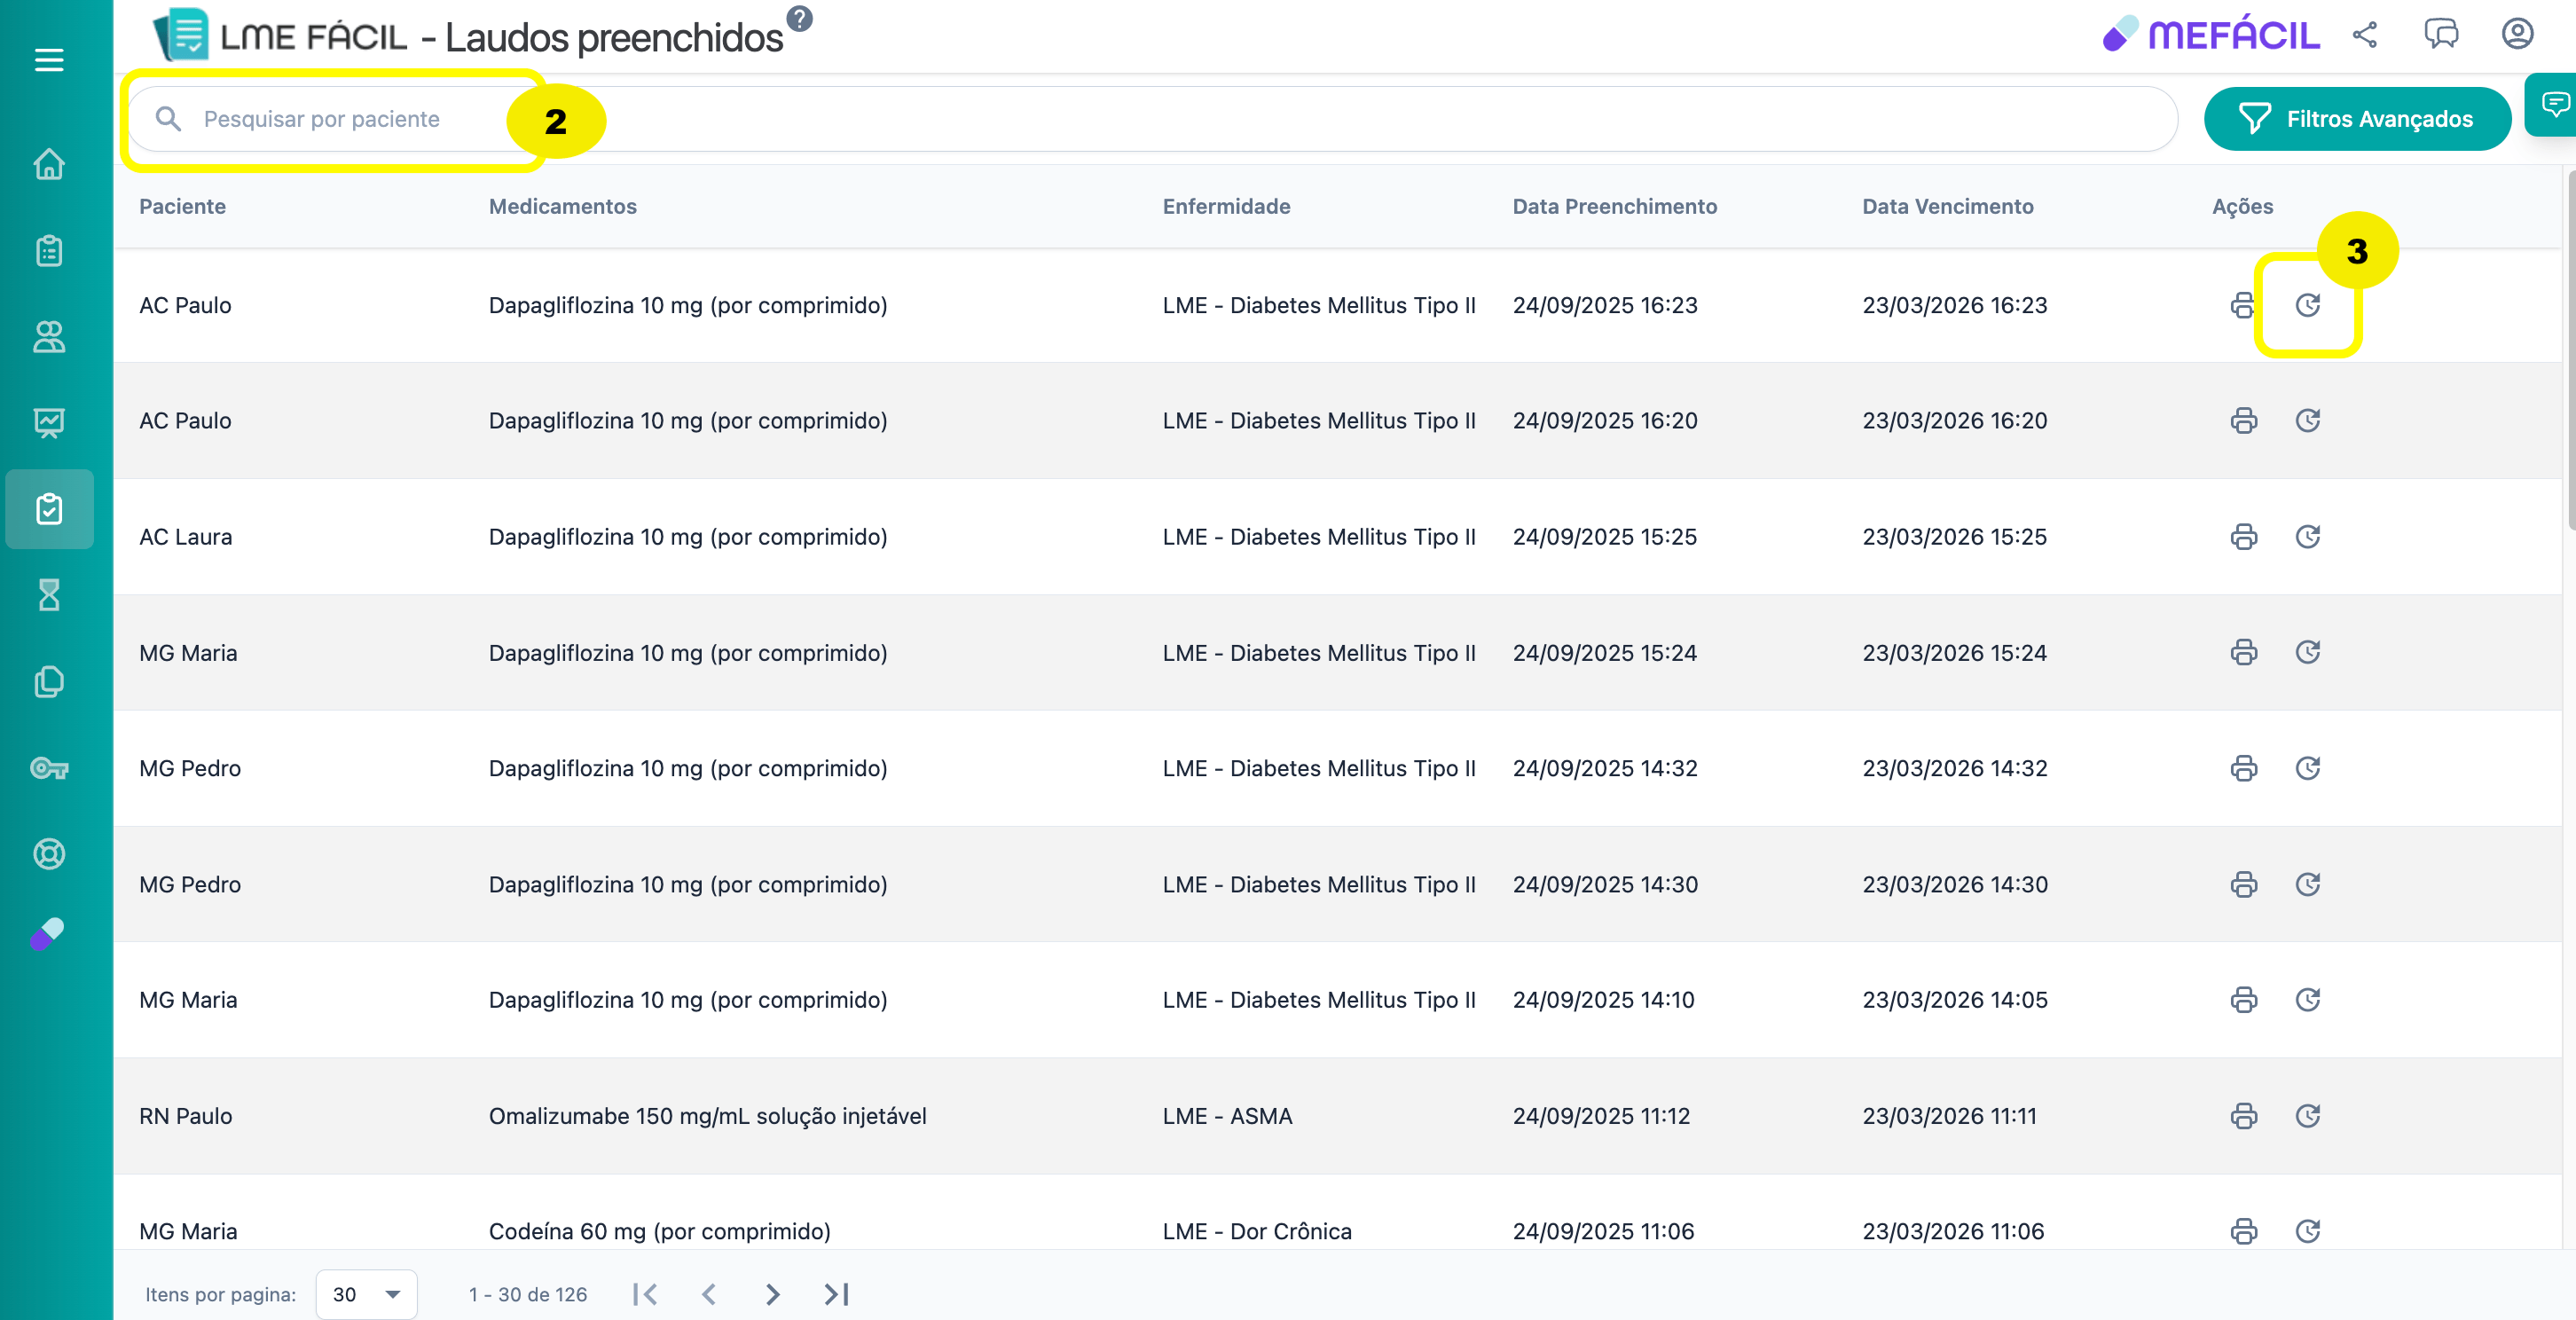Open the hamburger menu in sidebar
Viewport: 2576px width, 1320px height.
[x=49, y=60]
